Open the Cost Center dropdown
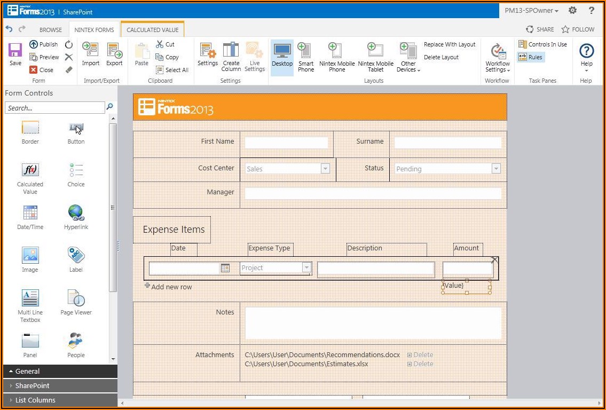Viewport: 606px width, 410px height. pyautogui.click(x=325, y=169)
